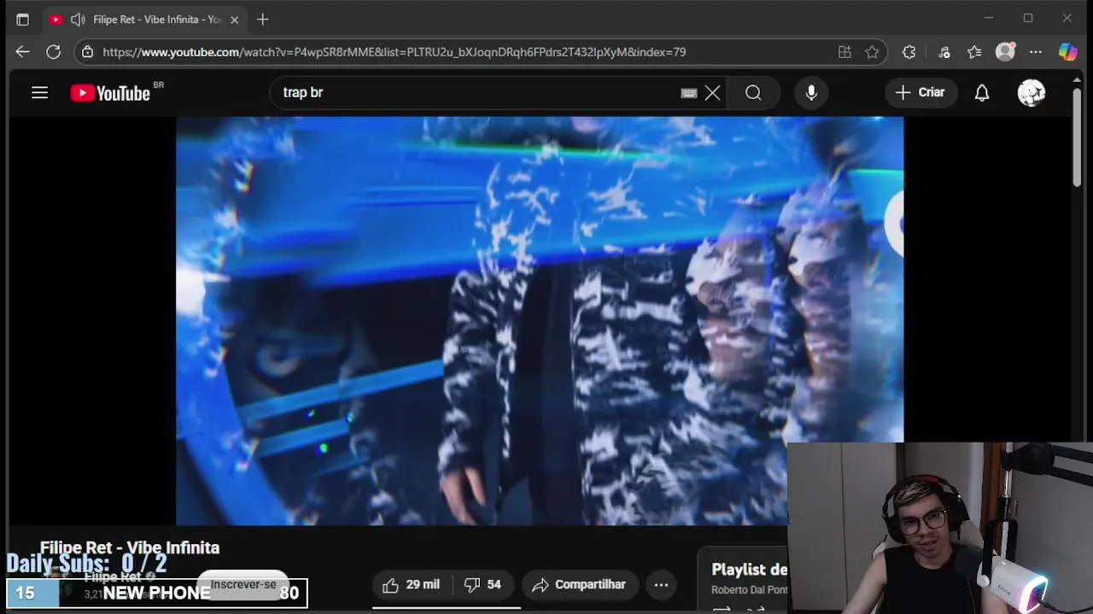Open the YouTube account avatar menu
1093x614 pixels.
1032,93
